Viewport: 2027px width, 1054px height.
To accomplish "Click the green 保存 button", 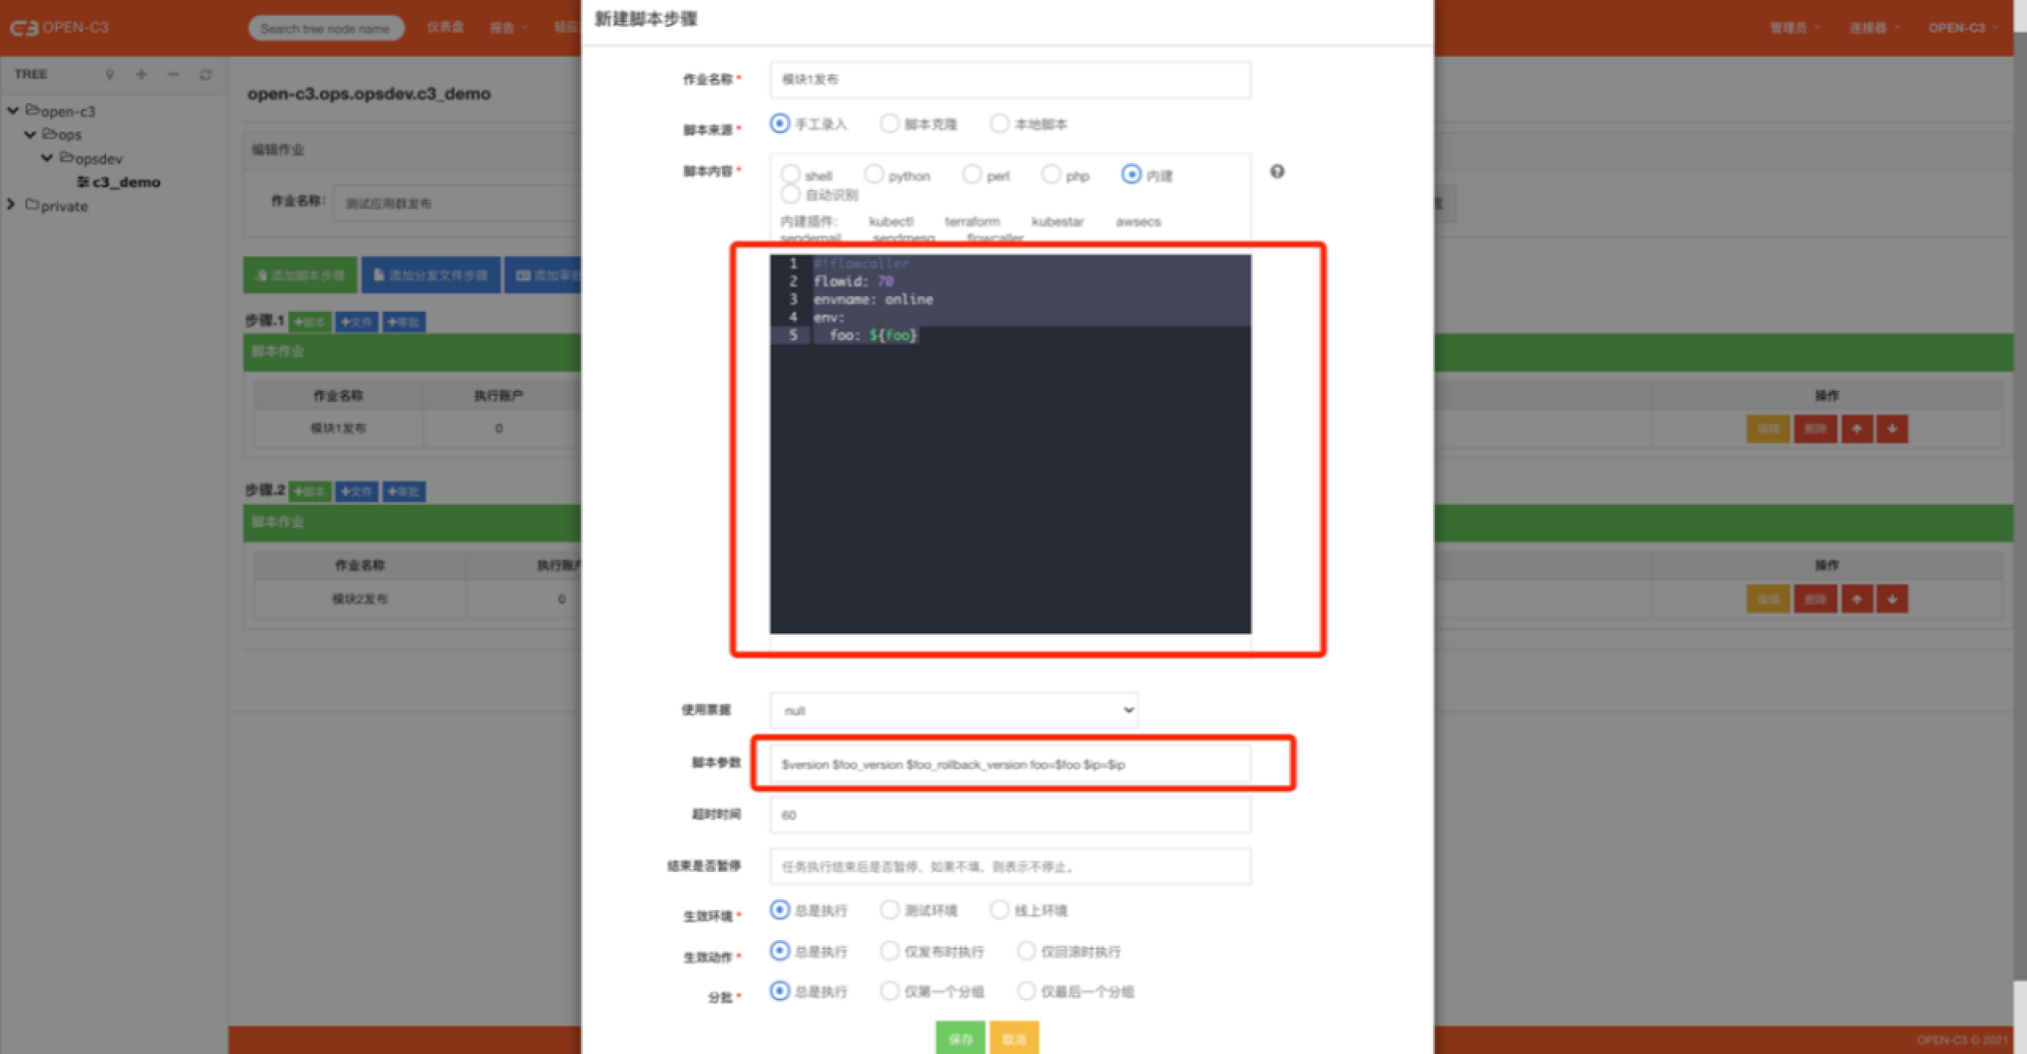I will (x=960, y=1038).
